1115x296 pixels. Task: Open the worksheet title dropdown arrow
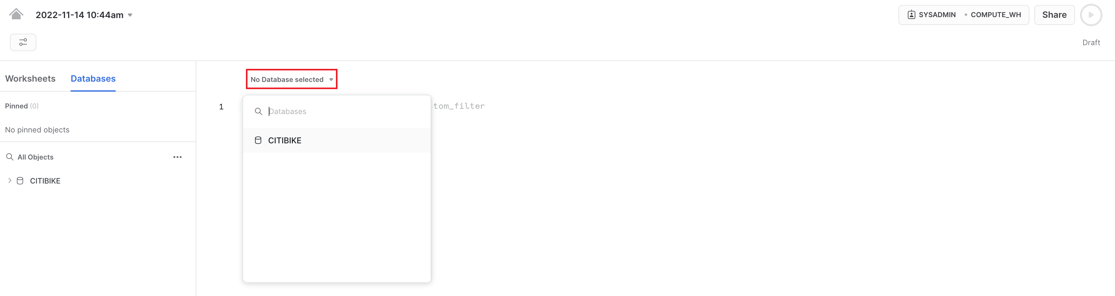point(130,15)
